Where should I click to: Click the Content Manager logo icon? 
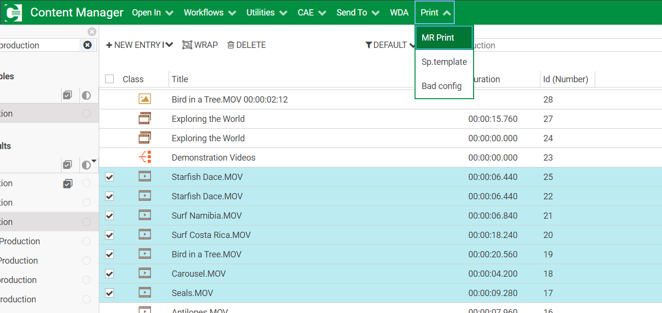(13, 13)
